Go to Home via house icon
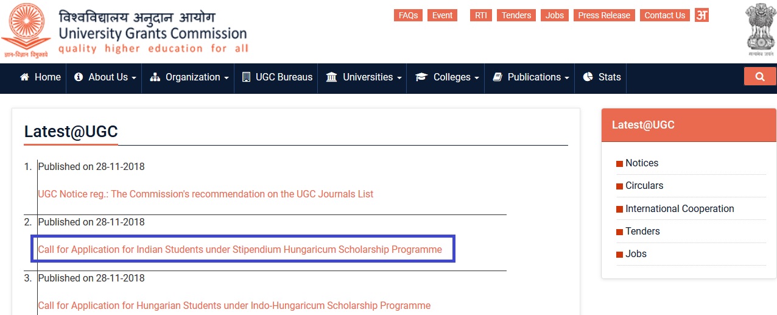Screen dimensions: 777x315 (x=25, y=77)
